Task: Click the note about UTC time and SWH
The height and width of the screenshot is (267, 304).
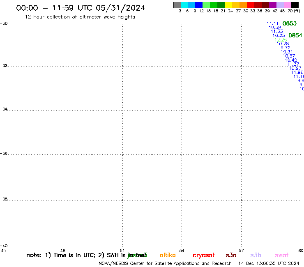Action: click(x=86, y=255)
